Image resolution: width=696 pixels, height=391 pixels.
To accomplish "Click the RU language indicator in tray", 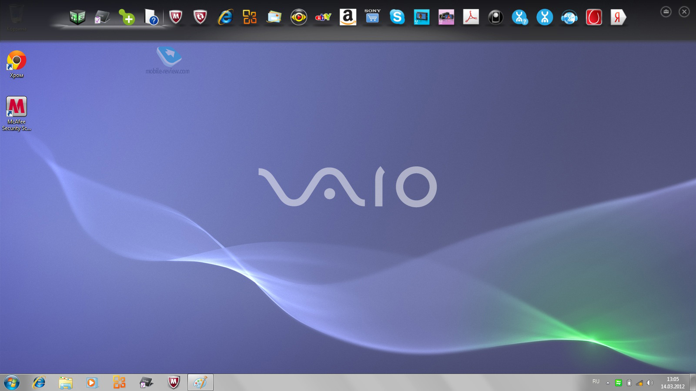I will (596, 381).
